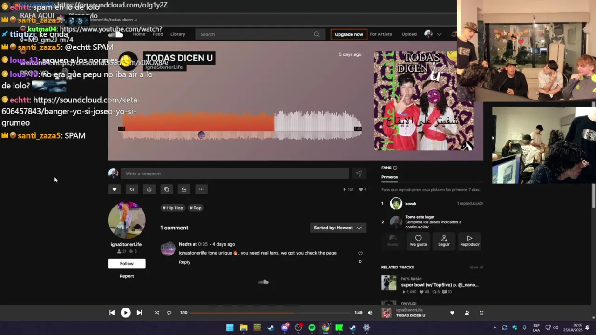596x335 pixels.
Task: Open the notification bell in system tray
Action: point(588,328)
